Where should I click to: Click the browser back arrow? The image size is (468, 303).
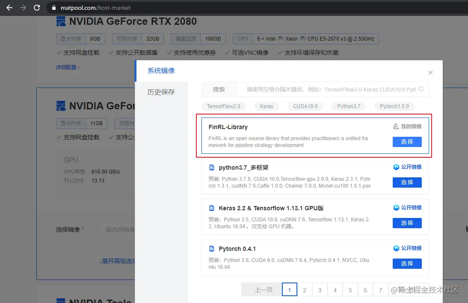click(9, 8)
